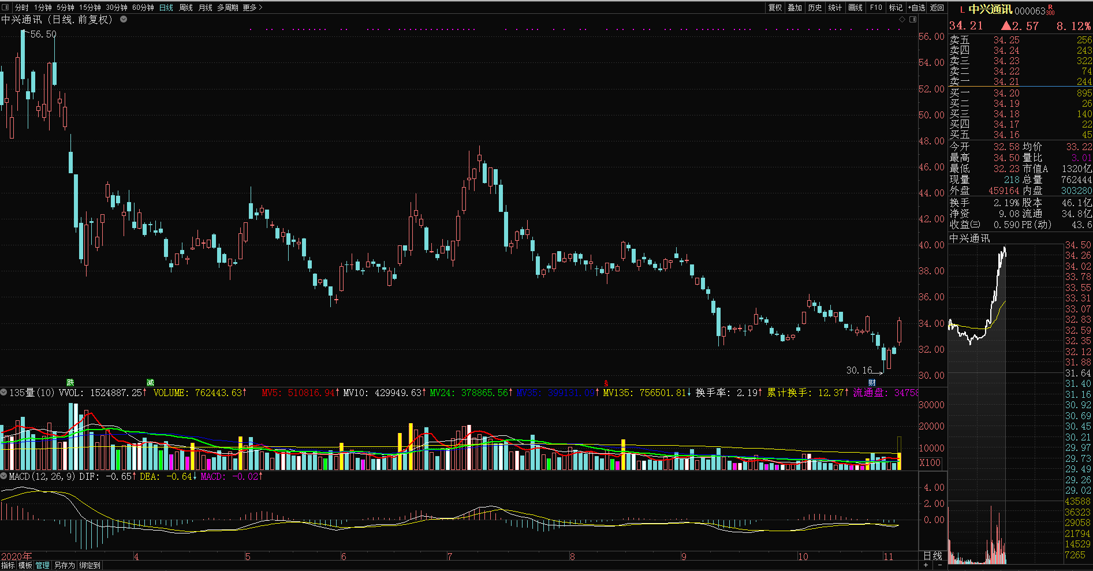This screenshot has width=1093, height=571.
Task: Click the 标记 mark button
Action: coord(896,8)
